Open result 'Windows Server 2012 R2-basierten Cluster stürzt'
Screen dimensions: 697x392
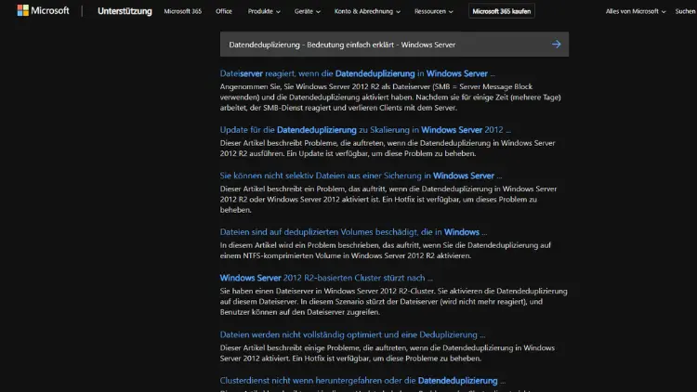tap(326, 279)
